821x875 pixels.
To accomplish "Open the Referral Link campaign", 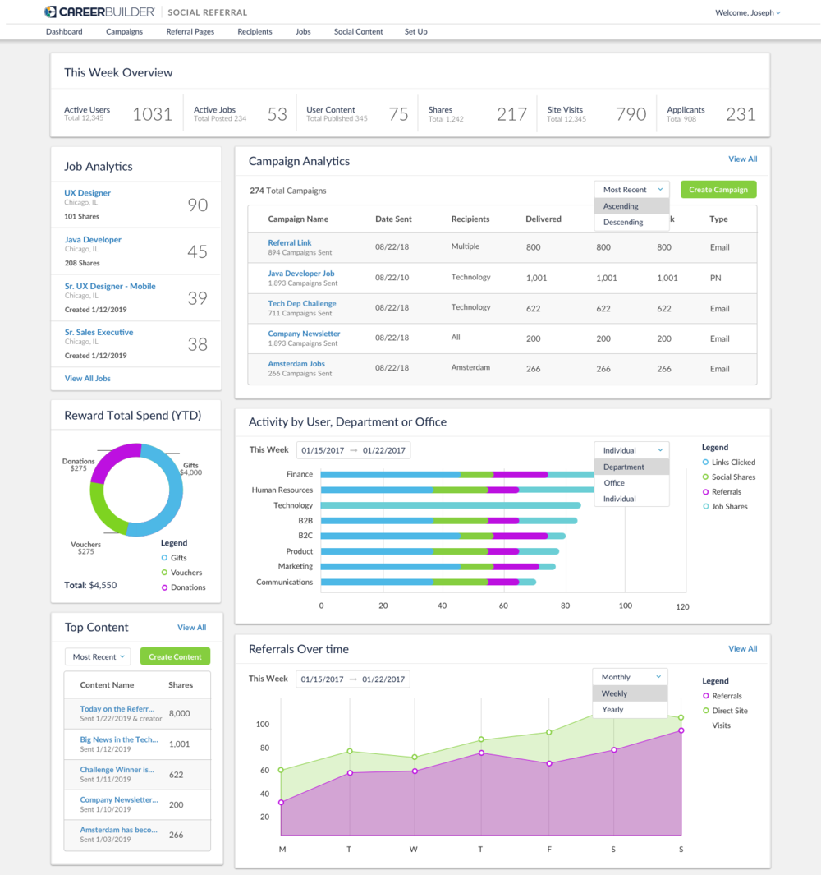I will 290,242.
